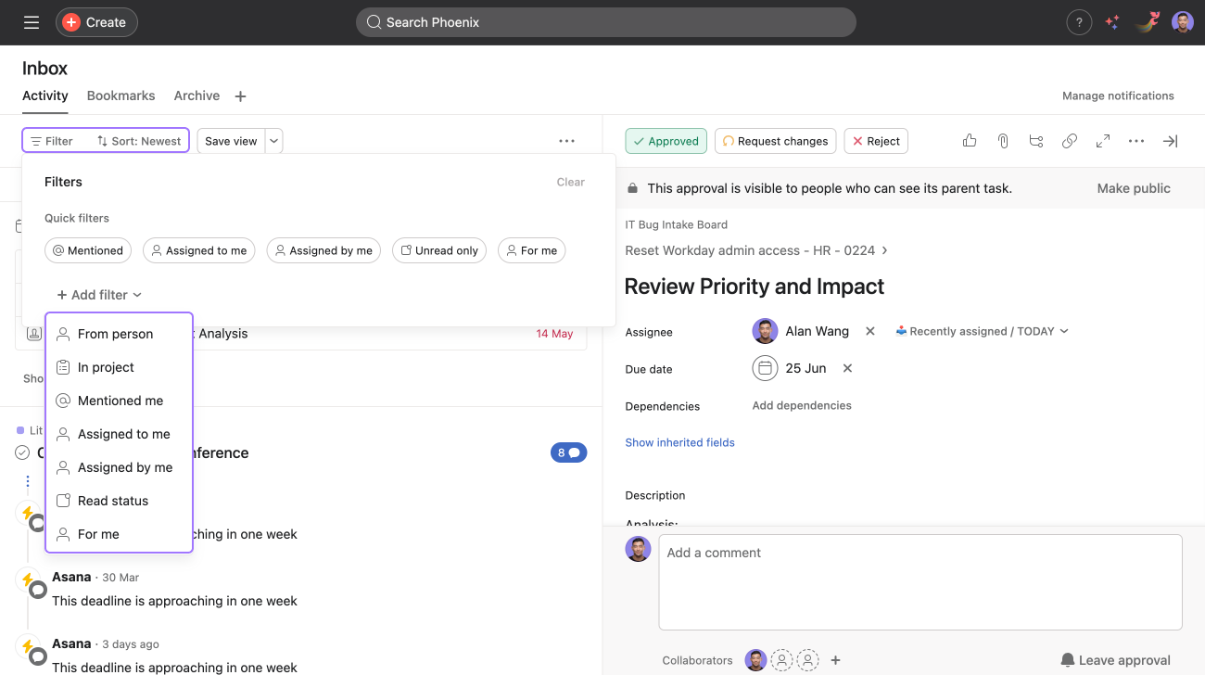This screenshot has height=675, width=1205.
Task: Click the add subtask icon
Action: coord(1036,141)
